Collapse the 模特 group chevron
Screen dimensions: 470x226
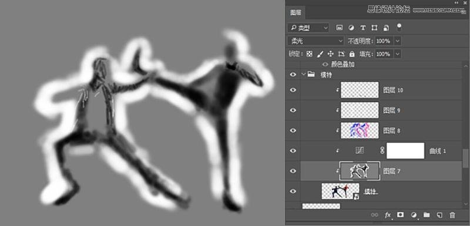[x=303, y=74]
